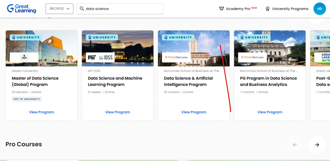Click Texas McCombs logo on Data Science & AI card
Screen dimensions: 330x161
click(x=176, y=57)
